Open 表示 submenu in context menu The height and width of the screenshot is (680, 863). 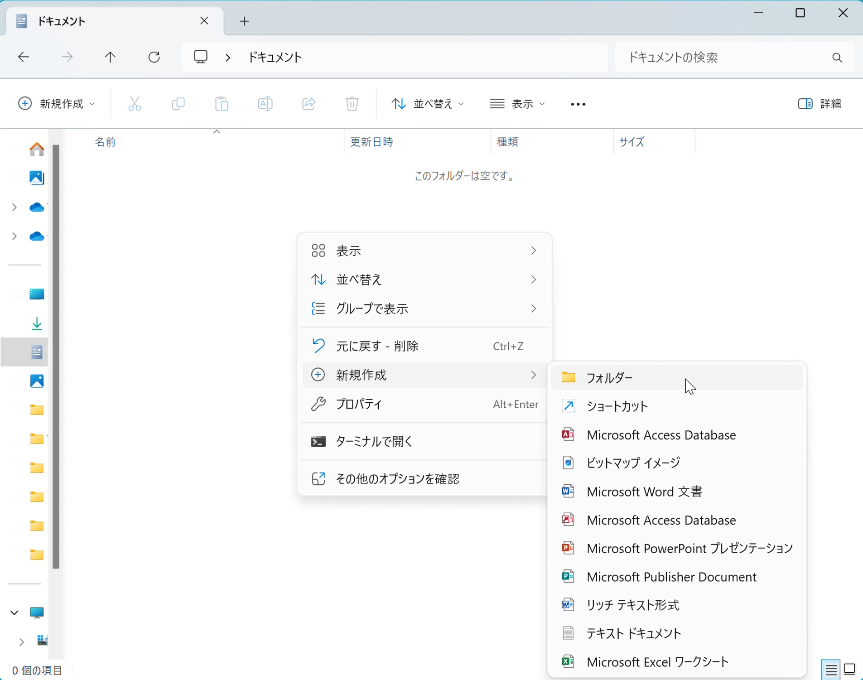pos(424,251)
